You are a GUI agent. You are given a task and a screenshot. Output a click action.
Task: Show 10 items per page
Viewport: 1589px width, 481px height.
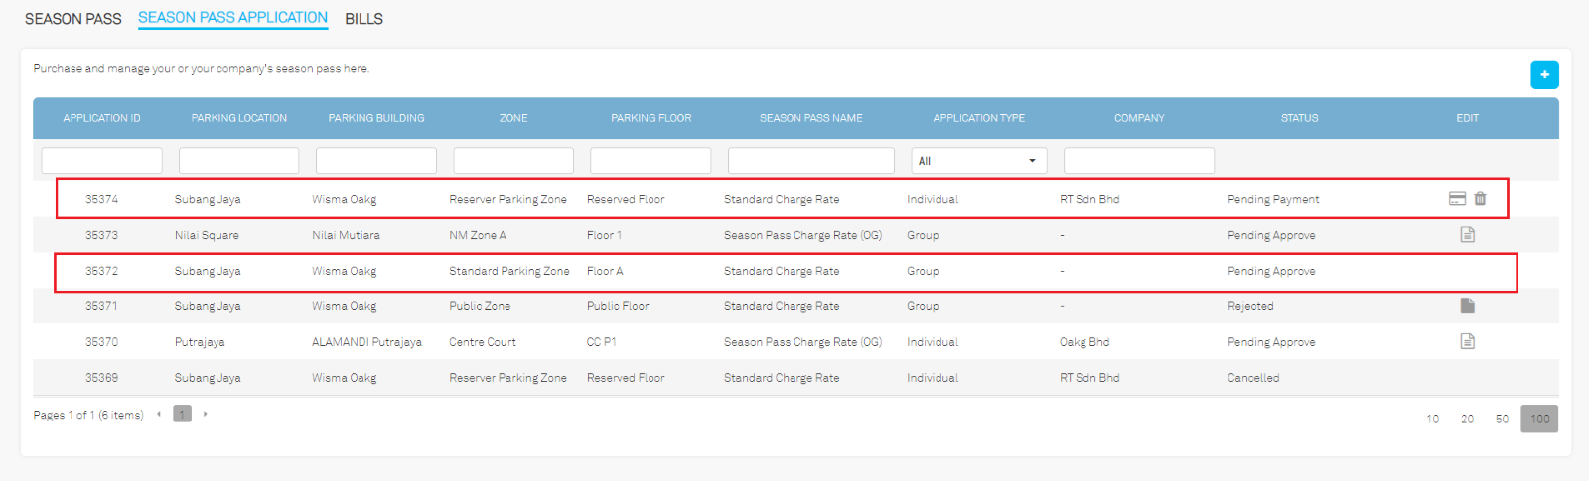[x=1432, y=420]
